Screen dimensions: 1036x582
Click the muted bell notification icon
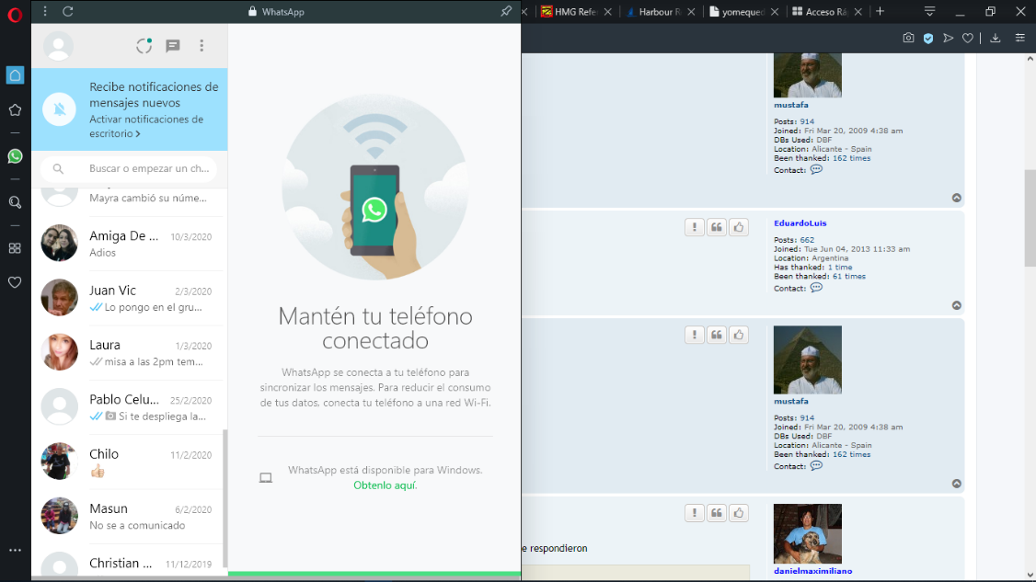[60, 109]
